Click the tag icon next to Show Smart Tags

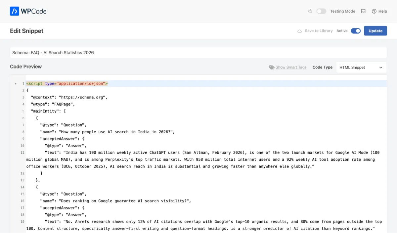271,67
